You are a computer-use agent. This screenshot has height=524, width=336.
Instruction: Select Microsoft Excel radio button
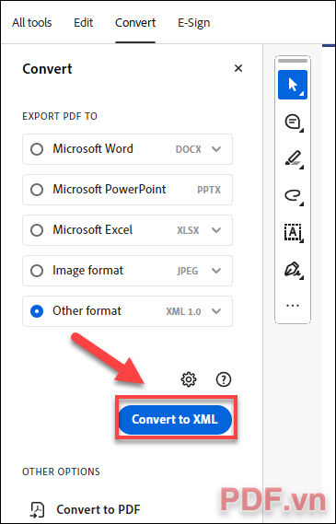point(37,230)
